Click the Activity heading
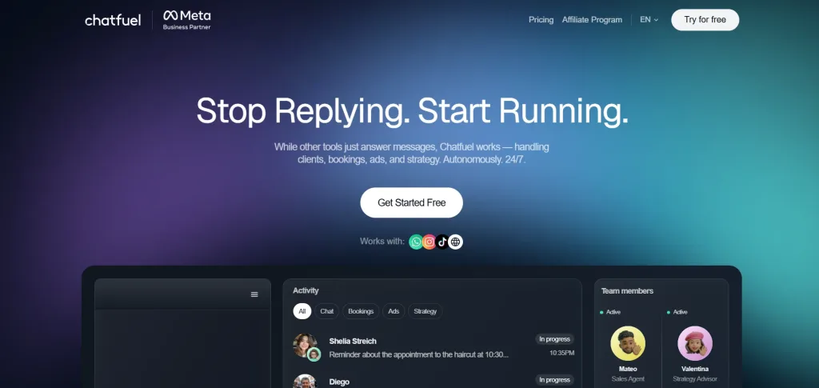The height and width of the screenshot is (388, 819). point(306,291)
